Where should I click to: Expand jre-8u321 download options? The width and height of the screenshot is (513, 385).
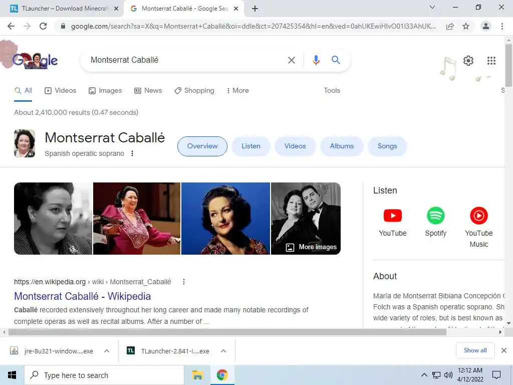[107, 351]
